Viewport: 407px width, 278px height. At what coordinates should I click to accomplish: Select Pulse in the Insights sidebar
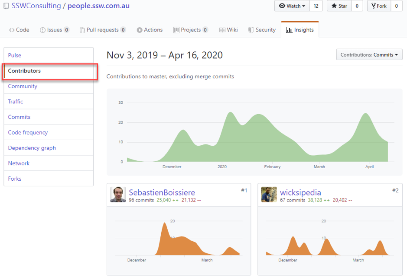pyautogui.click(x=15, y=55)
